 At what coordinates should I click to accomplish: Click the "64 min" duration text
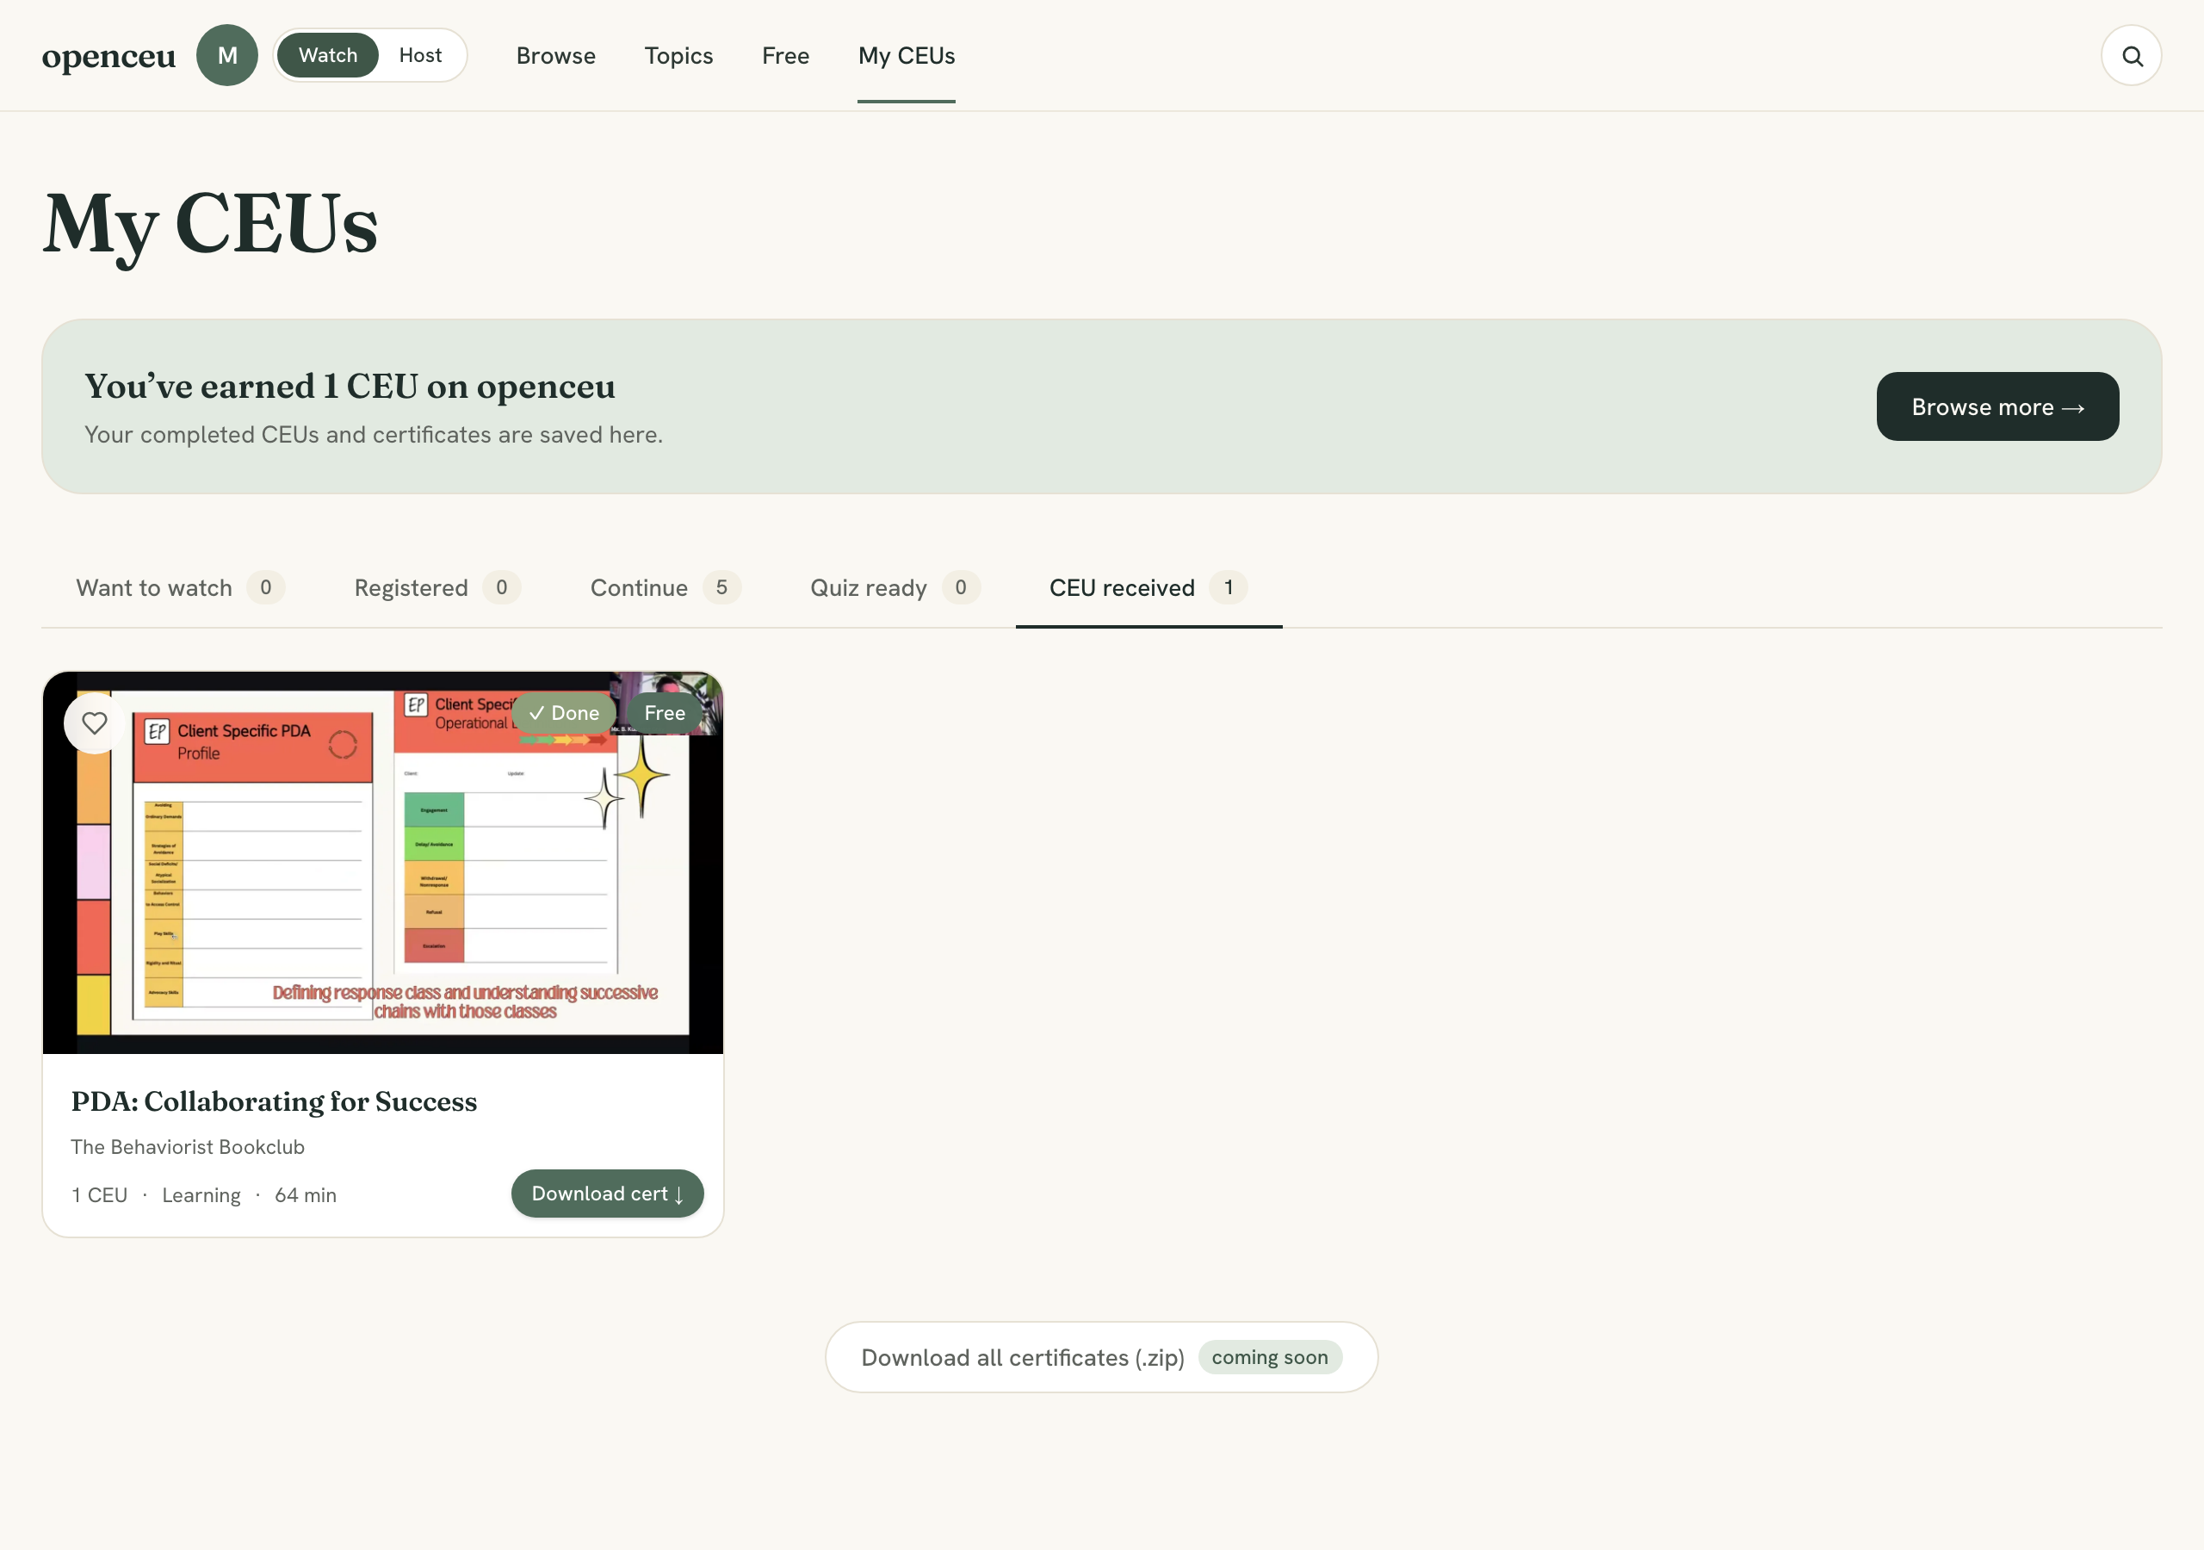(306, 1194)
